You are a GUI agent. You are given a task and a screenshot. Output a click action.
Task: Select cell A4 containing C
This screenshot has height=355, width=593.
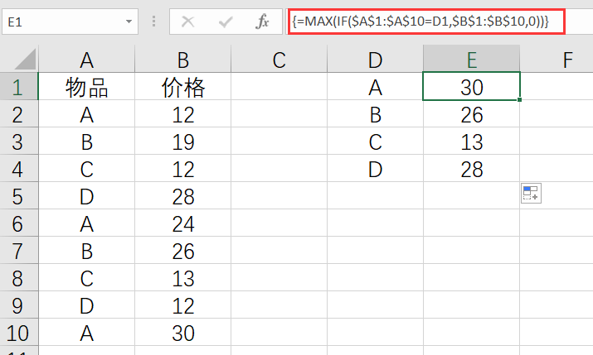86,168
